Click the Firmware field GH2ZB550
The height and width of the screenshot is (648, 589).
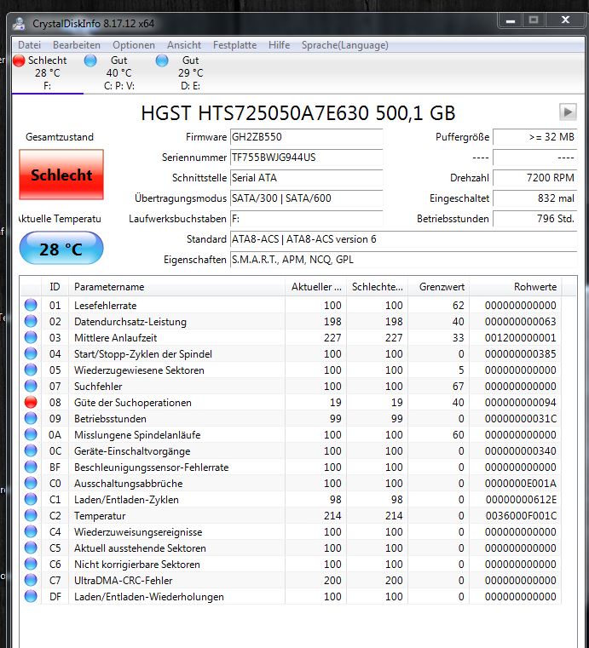307,137
